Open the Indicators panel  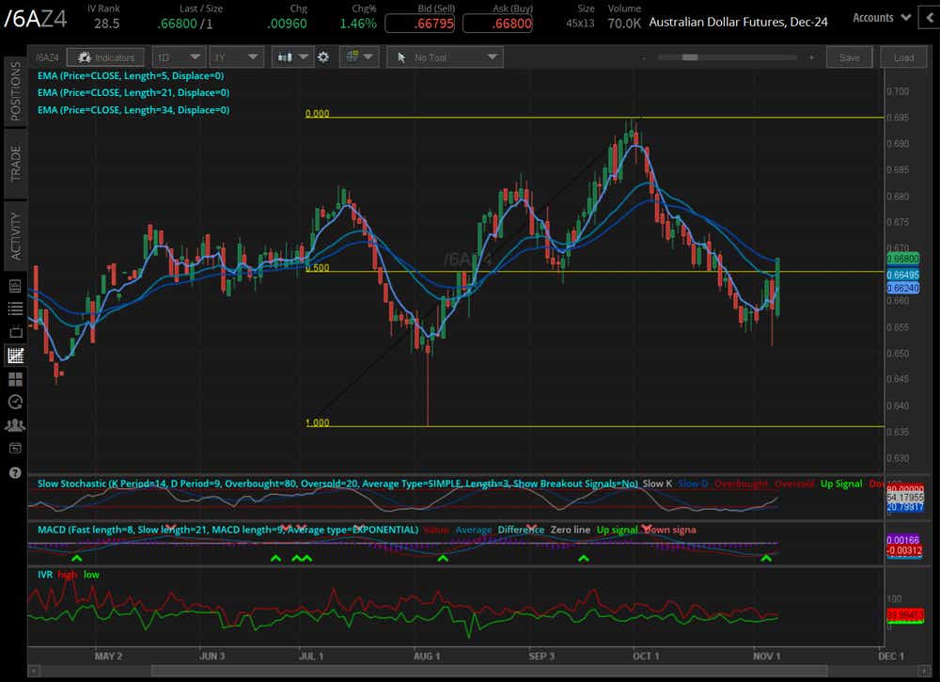pos(107,57)
